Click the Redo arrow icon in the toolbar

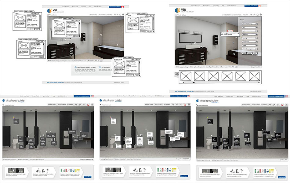click(x=255, y=14)
